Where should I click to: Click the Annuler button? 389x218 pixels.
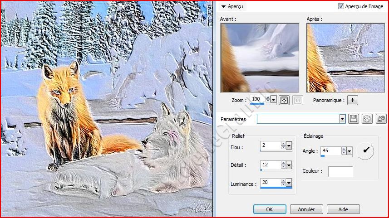pyautogui.click(x=306, y=209)
